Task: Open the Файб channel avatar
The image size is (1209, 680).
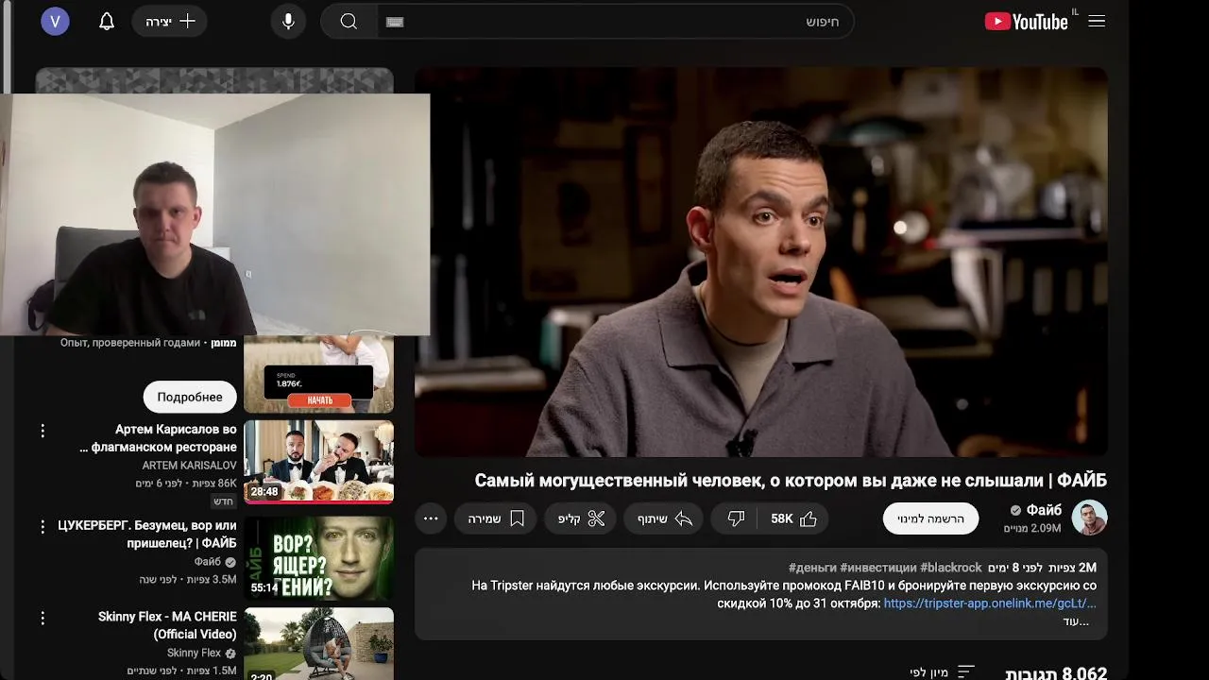Action: 1089,518
